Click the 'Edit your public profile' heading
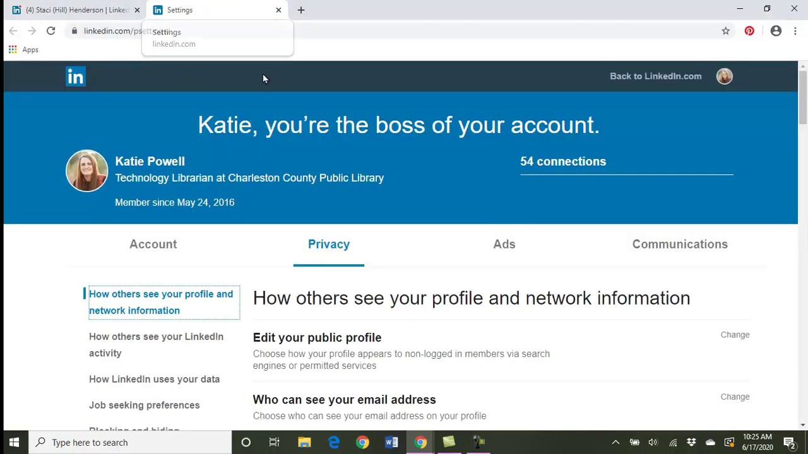Screen dimensions: 808x454 (x=317, y=337)
